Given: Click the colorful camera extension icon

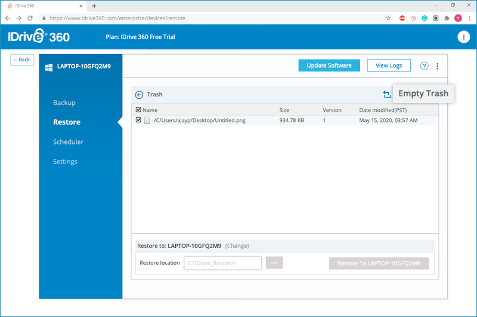Looking at the screenshot, I should point(436,18).
